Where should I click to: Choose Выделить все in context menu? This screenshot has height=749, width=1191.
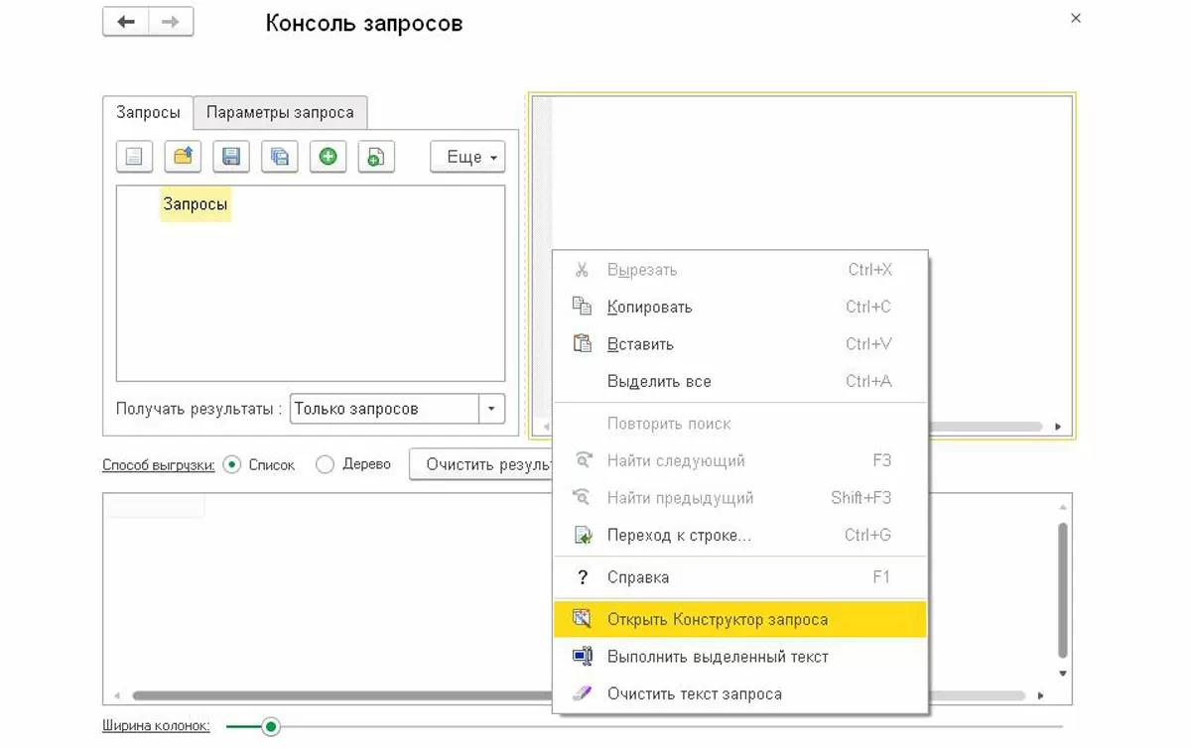[739, 381]
